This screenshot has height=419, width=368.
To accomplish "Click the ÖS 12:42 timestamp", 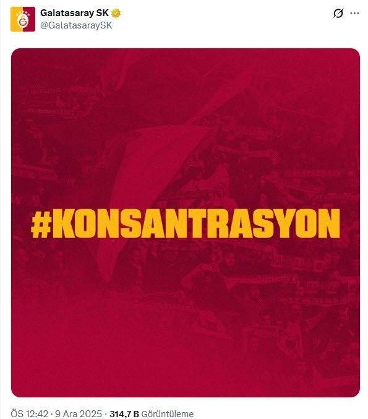I will click(29, 413).
